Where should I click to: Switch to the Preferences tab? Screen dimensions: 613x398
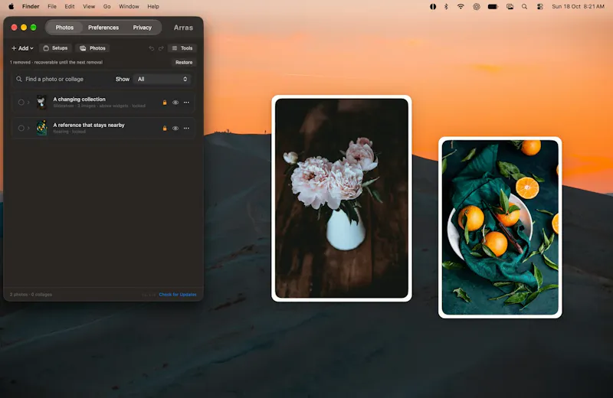(103, 28)
